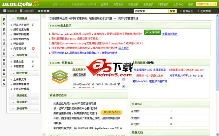This screenshot has width=219, height=136.
Task: Open the 查看如何取消 link
Action: coord(170,34)
